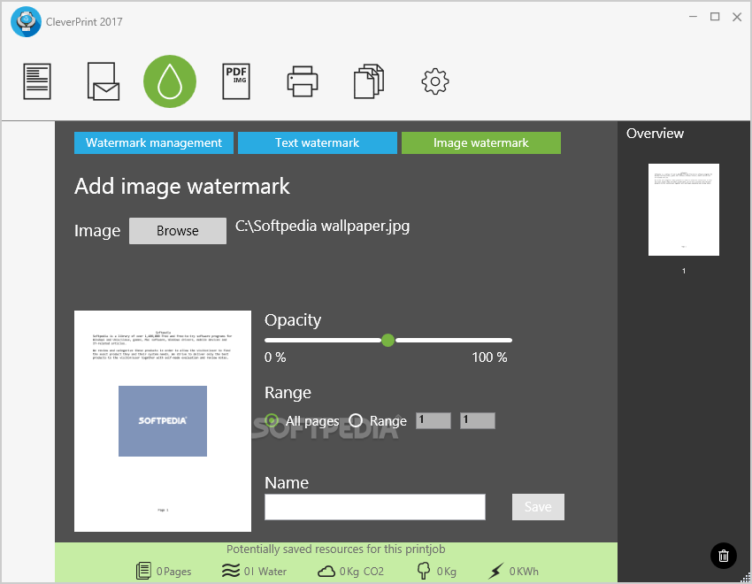The height and width of the screenshot is (584, 752).
Task: Select the Range radio button
Action: (x=356, y=420)
